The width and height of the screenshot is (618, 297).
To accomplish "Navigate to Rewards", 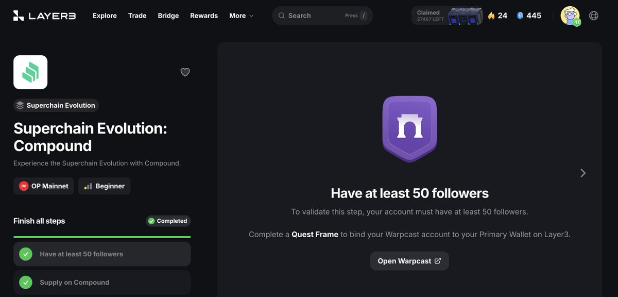I will tap(204, 15).
